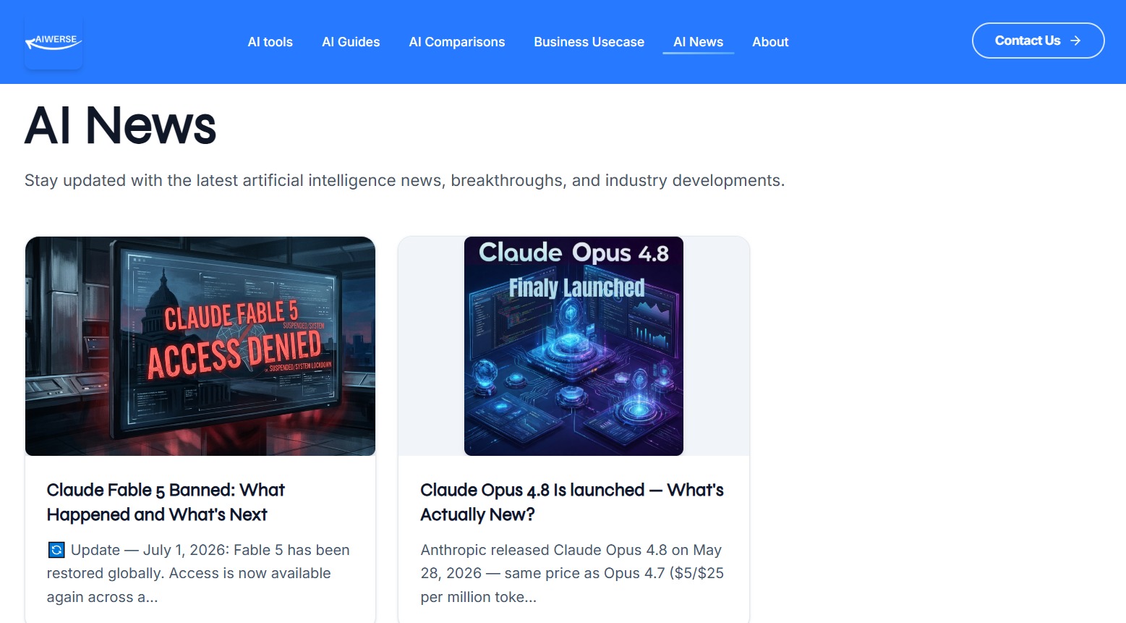Open the About page
Image resolution: width=1126 pixels, height=623 pixels.
click(770, 42)
